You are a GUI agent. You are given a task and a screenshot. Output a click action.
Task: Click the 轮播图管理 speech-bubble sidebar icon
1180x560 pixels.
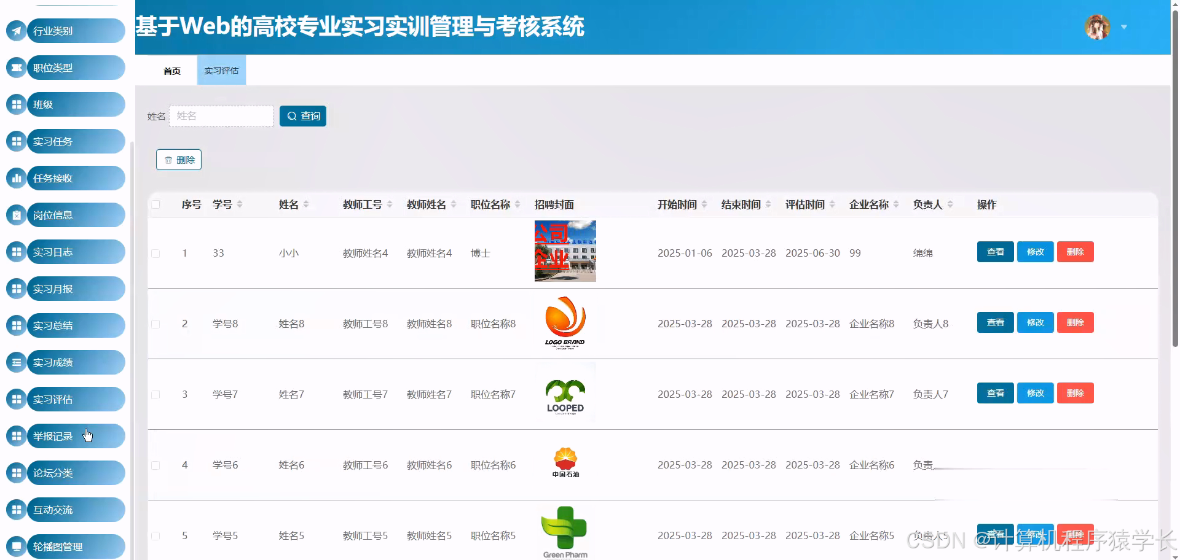[x=16, y=546]
